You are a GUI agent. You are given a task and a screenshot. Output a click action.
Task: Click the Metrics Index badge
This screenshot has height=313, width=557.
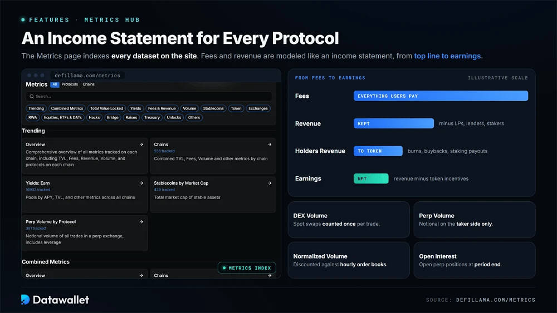tap(247, 268)
